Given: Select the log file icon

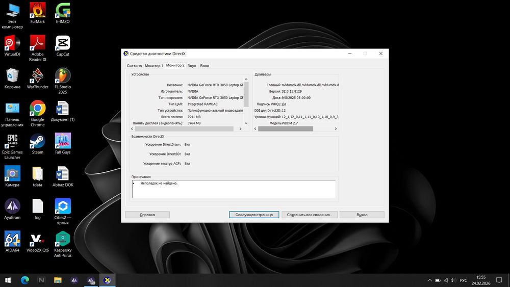Looking at the screenshot, I should tap(37, 210).
